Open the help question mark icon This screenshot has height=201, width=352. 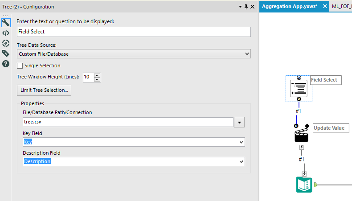(6, 64)
